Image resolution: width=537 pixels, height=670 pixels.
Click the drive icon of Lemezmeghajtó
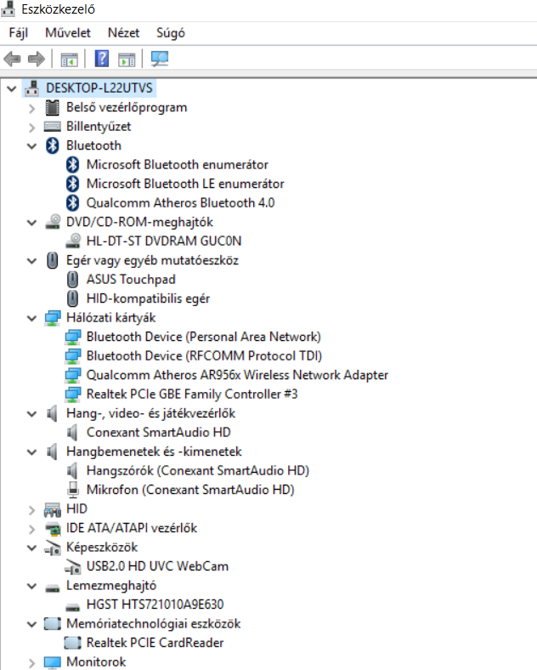coord(53,588)
